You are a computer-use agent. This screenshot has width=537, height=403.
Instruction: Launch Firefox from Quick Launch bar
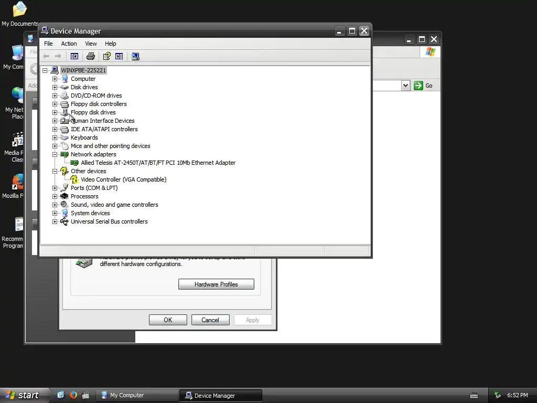[x=73, y=395]
